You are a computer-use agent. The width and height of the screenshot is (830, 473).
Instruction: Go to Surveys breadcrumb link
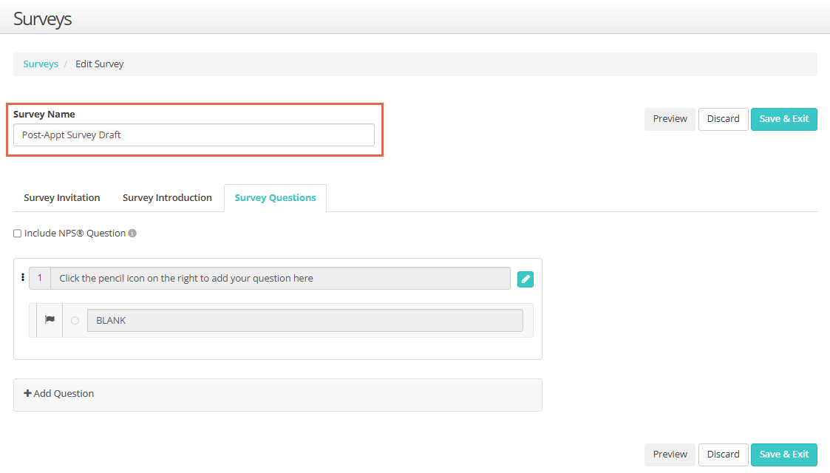(x=41, y=64)
